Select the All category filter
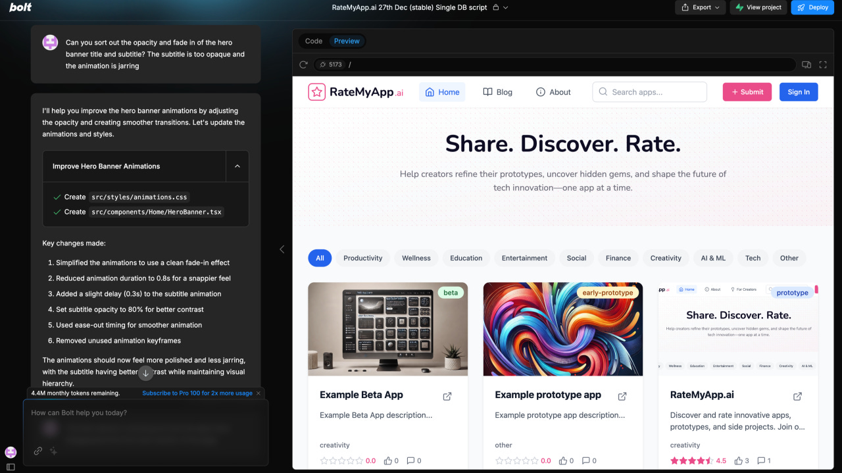The image size is (842, 473). tap(320, 258)
